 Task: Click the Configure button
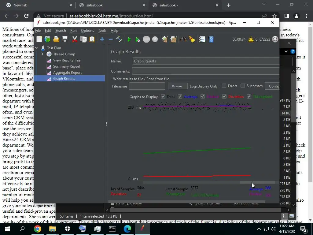[x=272, y=86]
